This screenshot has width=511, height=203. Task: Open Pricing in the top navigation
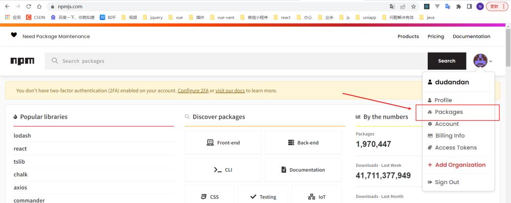pos(436,36)
